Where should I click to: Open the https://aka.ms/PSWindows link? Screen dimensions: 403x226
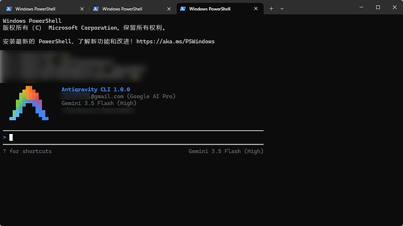coord(175,41)
